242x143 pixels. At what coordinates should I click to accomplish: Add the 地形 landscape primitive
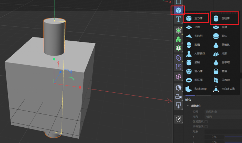(x=220, y=53)
